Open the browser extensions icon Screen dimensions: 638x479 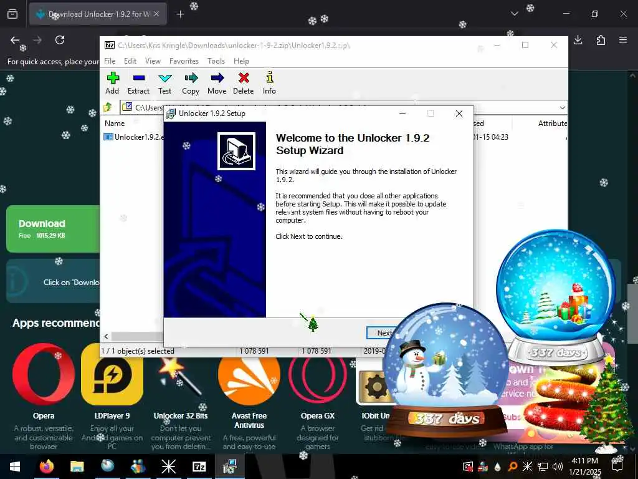pyautogui.click(x=601, y=40)
